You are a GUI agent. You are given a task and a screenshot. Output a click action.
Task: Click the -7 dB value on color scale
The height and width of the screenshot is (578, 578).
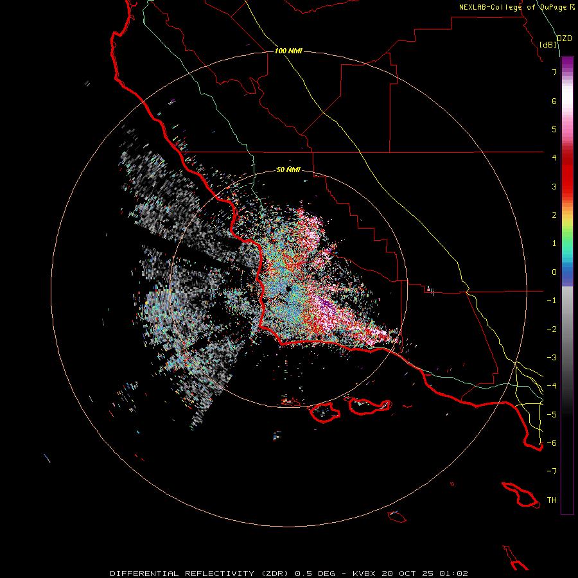[x=552, y=471]
